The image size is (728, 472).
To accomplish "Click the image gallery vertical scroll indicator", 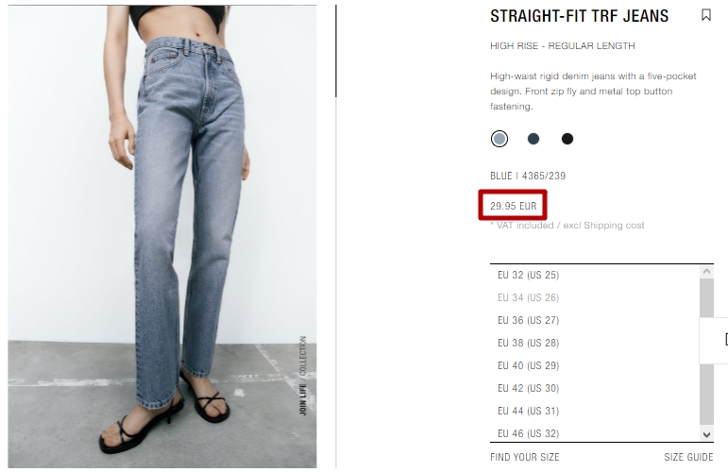I will (336, 51).
